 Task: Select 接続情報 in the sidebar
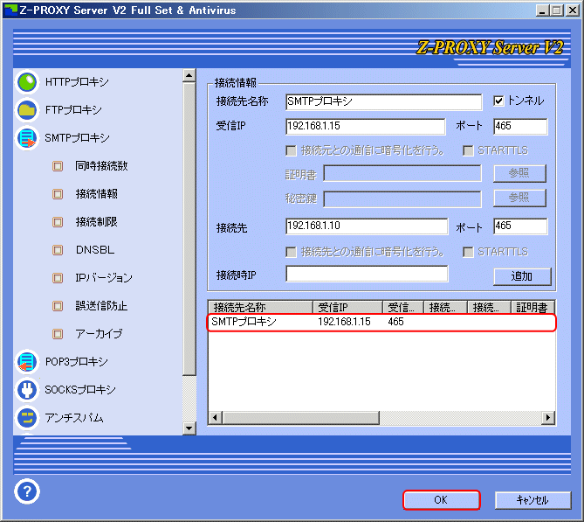coord(97,193)
